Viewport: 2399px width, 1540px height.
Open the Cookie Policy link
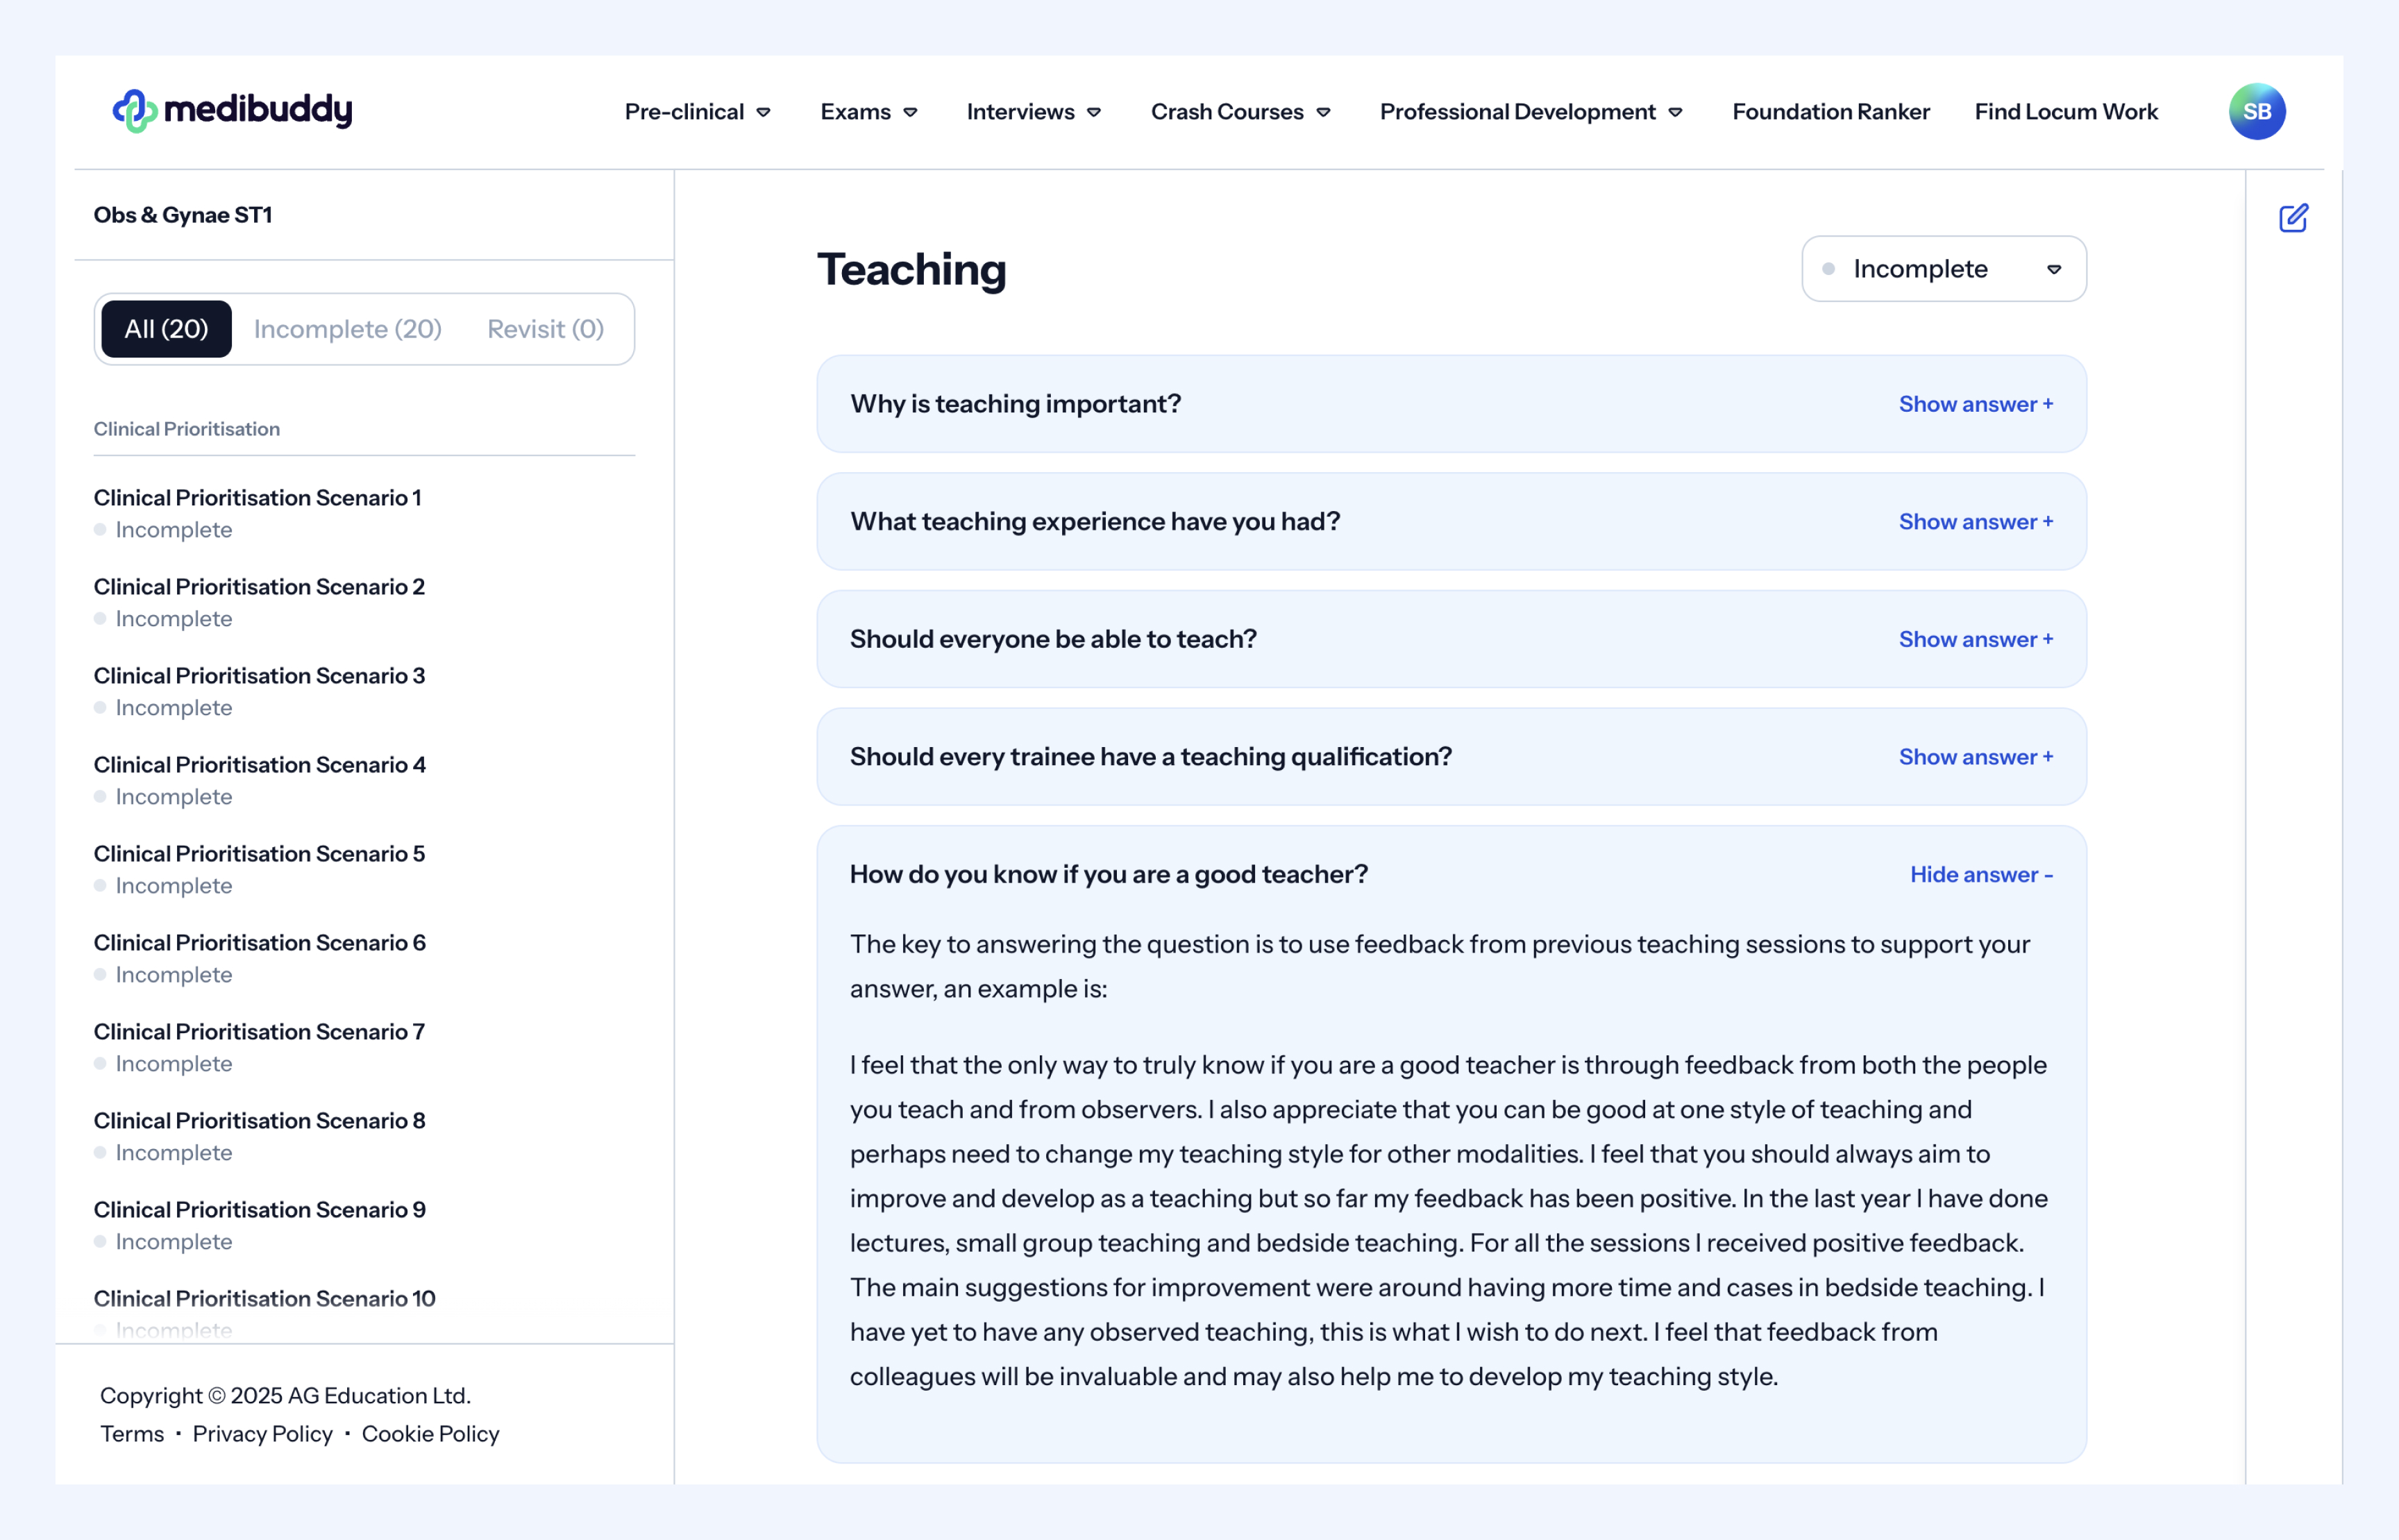pos(430,1434)
